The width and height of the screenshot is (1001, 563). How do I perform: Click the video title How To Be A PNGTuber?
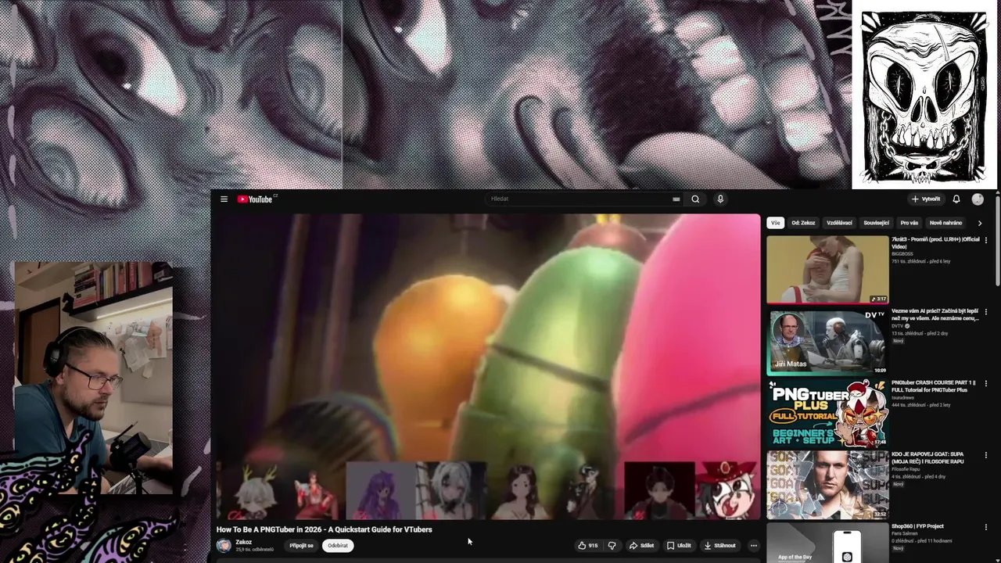[x=324, y=529]
